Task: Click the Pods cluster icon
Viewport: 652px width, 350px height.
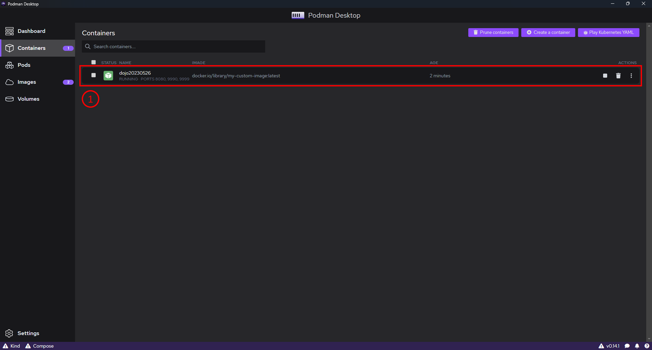Action: pyautogui.click(x=10, y=65)
